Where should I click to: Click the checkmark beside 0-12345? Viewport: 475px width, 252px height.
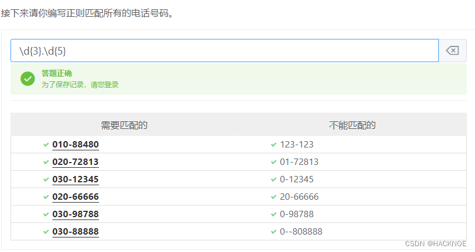point(274,179)
